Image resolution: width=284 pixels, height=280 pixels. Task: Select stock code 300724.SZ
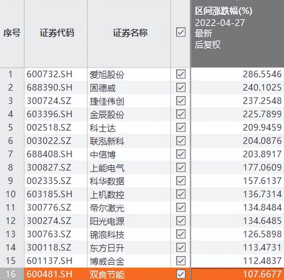(49, 101)
